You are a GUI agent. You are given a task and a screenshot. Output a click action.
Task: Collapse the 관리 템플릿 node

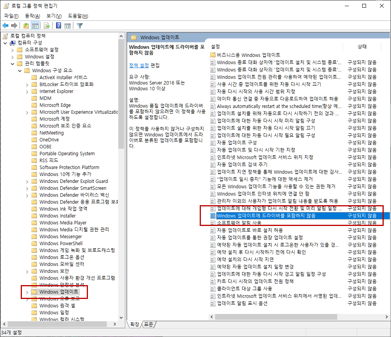click(x=12, y=64)
